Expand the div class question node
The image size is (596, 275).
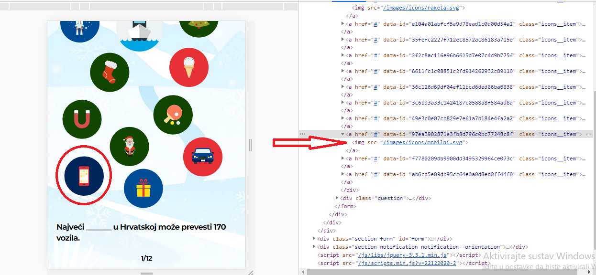point(338,198)
